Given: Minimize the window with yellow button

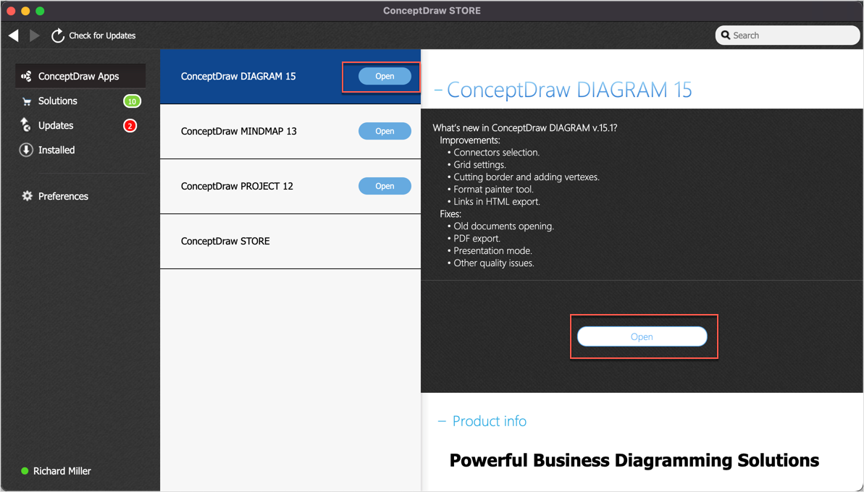Looking at the screenshot, I should 25,11.
